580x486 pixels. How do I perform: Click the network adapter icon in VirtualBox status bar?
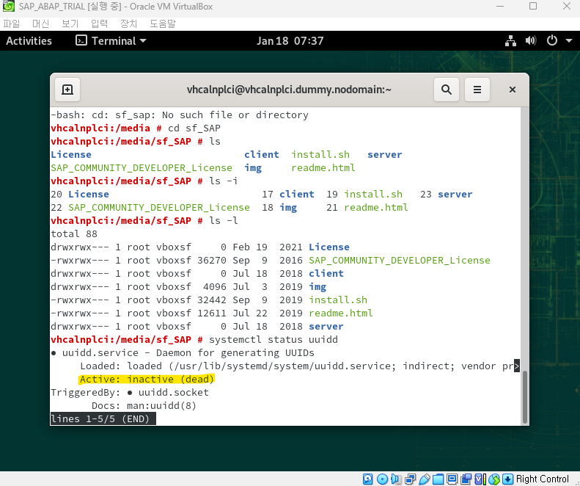pyautogui.click(x=410, y=479)
